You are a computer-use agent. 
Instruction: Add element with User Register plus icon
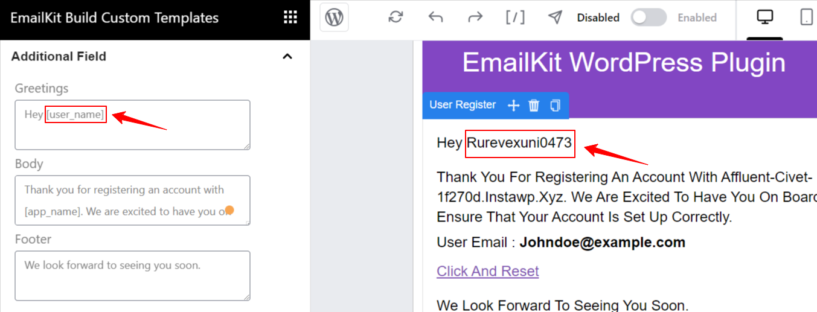click(x=513, y=106)
